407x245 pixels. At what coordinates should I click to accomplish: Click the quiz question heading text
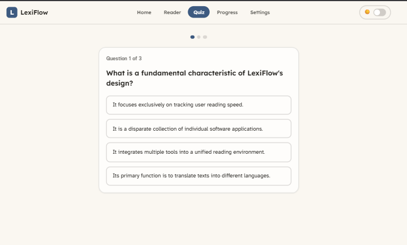[194, 78]
